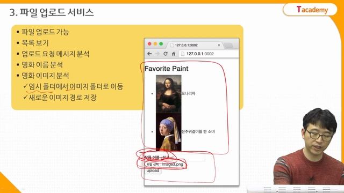Click the green maximize dot
344x193 pixels.
161,44
